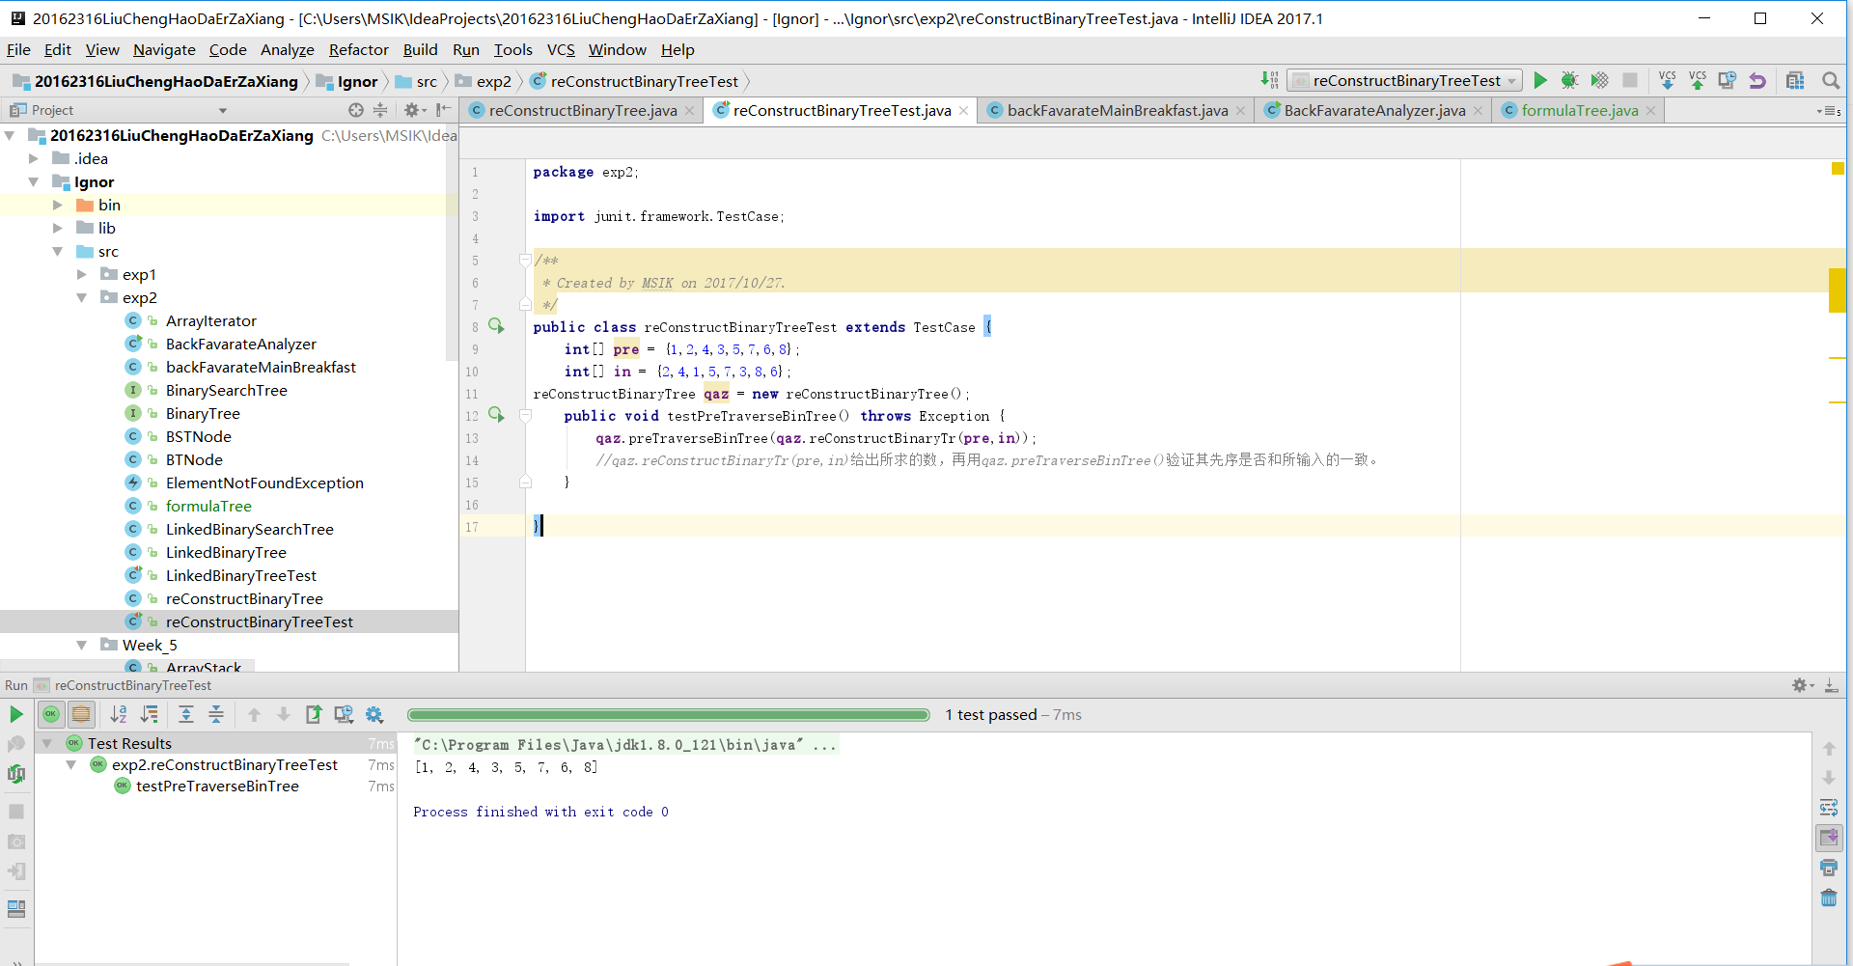Select ElementNotFoundException in project tree
The image size is (1853, 966).
pyautogui.click(x=264, y=483)
